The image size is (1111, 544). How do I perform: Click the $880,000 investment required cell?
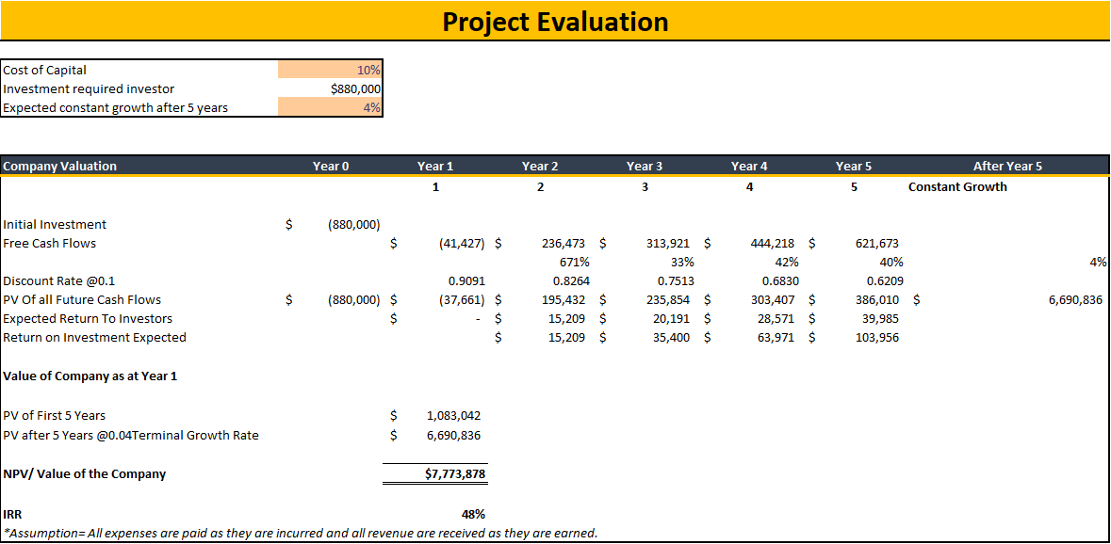pyautogui.click(x=330, y=88)
